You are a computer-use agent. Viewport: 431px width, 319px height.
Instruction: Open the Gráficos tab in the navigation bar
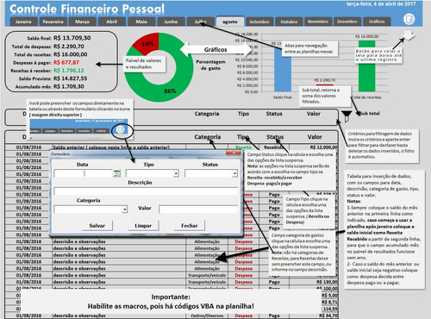(x=377, y=22)
